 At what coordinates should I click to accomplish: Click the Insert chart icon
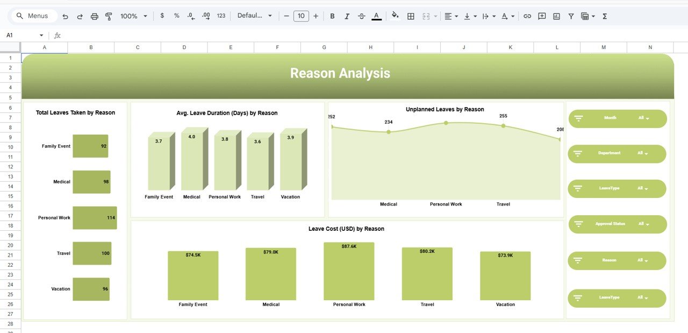(556, 16)
